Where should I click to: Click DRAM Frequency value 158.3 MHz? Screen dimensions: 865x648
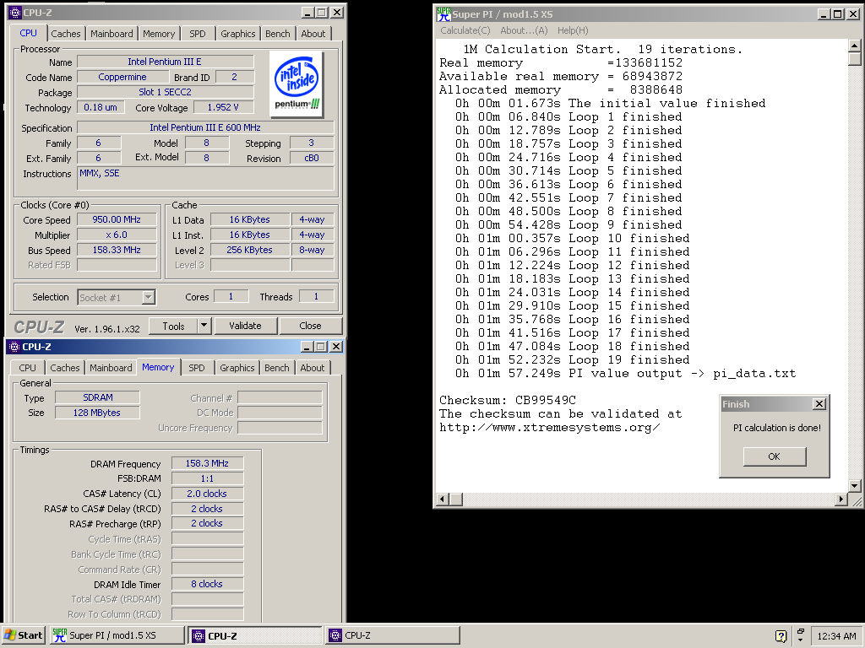click(207, 463)
